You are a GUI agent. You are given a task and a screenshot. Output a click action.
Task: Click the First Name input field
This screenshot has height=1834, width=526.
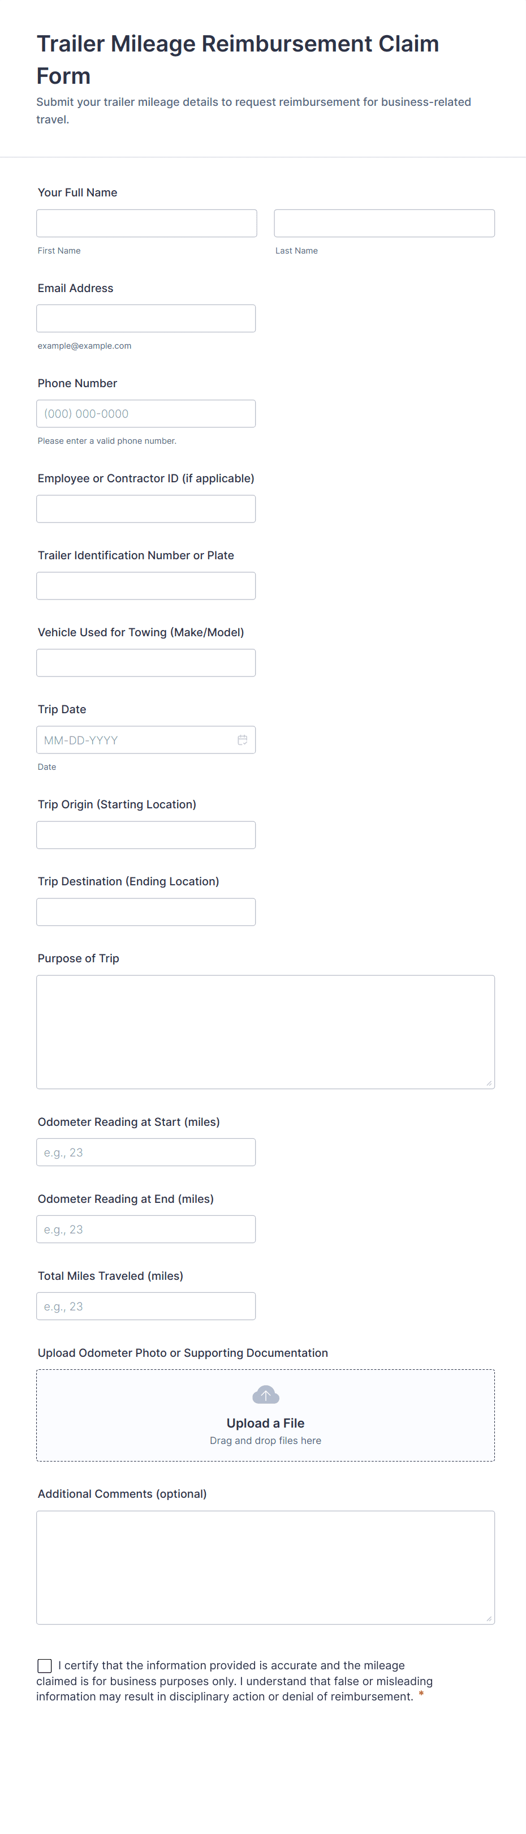146,223
